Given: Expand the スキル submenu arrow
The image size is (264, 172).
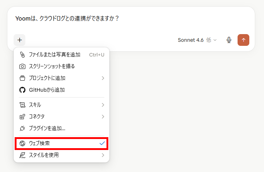Looking at the screenshot, I should tap(103, 105).
